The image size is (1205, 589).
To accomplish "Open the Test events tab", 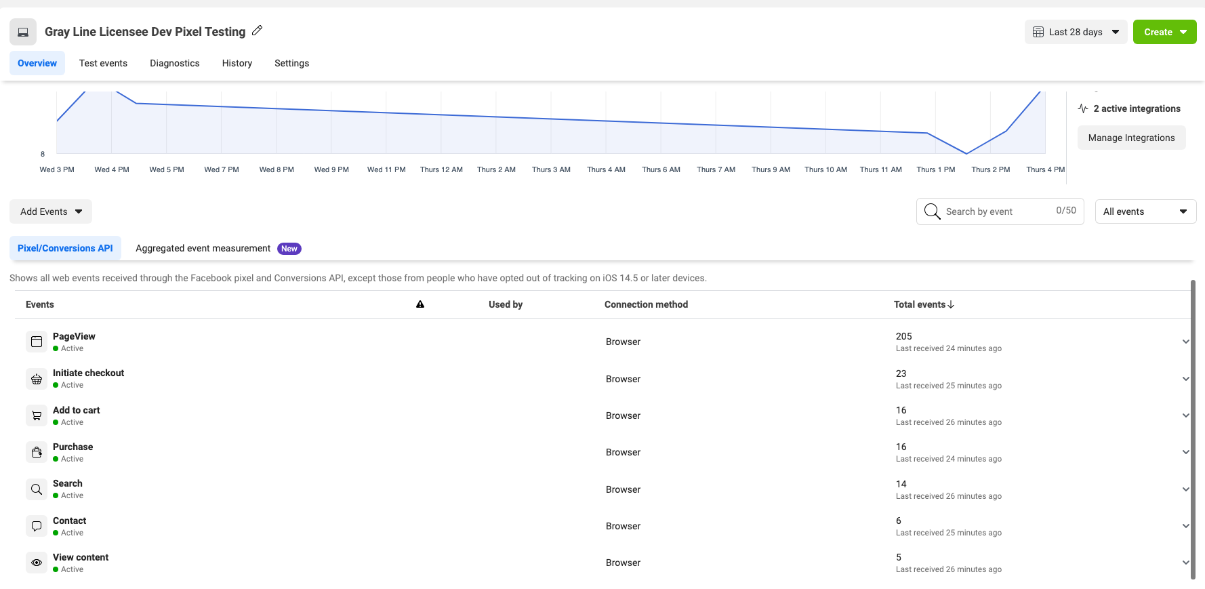I will 103,63.
